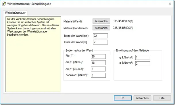Click the 'Boden rechts der Wand' group title
The image size is (175, 105).
(79, 51)
